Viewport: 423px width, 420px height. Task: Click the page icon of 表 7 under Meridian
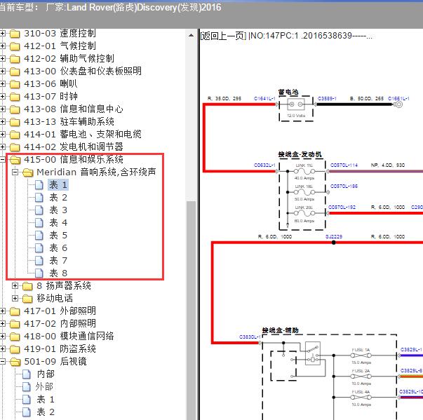tap(39, 261)
